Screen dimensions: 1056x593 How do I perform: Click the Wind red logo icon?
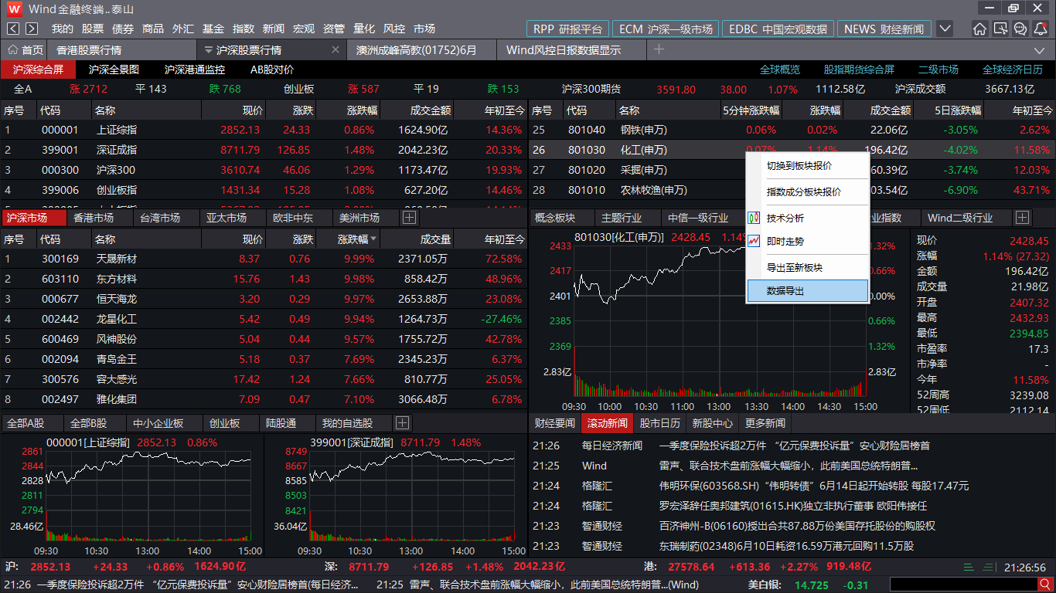click(15, 8)
